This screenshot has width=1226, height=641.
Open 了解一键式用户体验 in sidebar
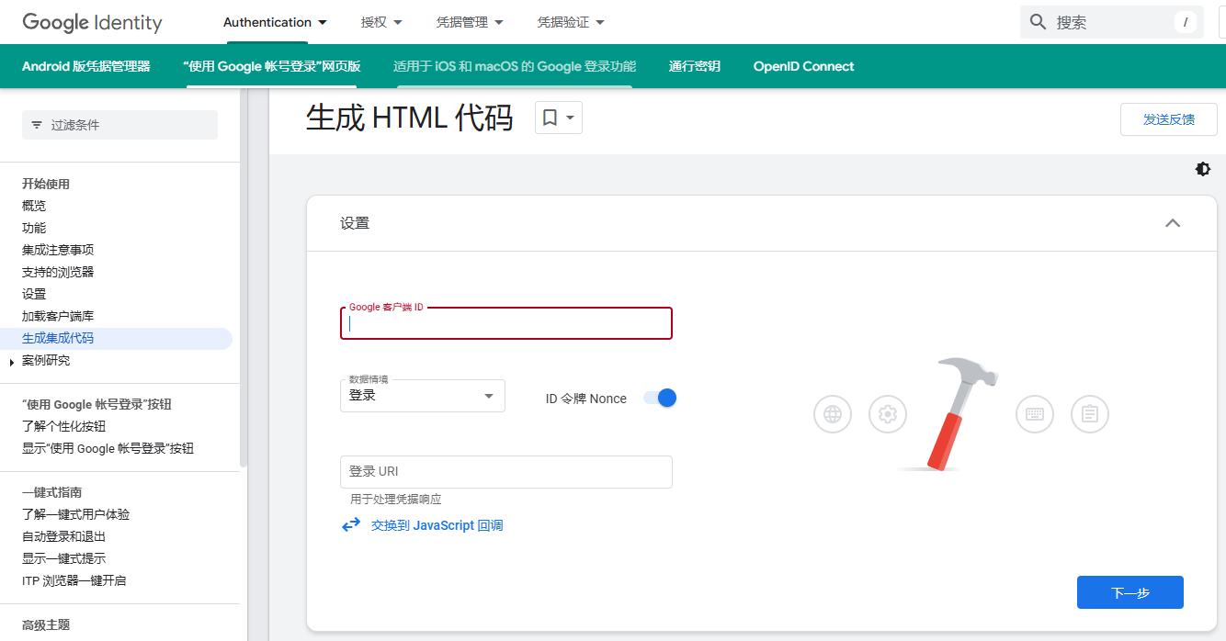[75, 514]
